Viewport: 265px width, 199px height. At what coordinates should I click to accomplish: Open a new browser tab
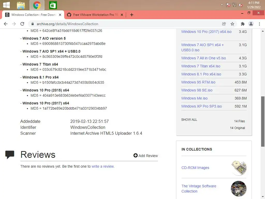(132, 15)
